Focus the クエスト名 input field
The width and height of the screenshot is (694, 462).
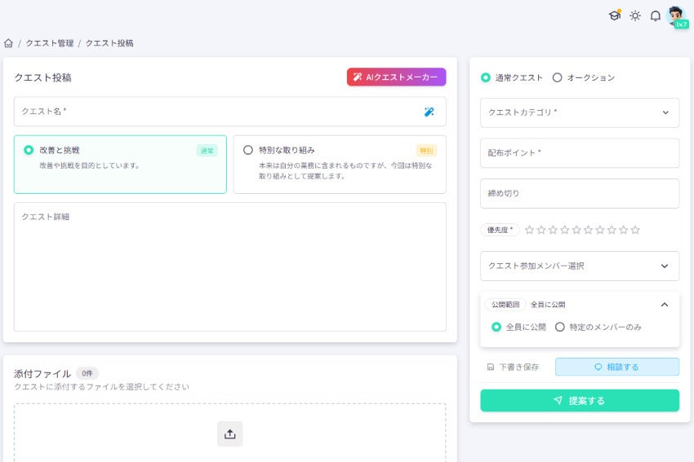pos(229,112)
